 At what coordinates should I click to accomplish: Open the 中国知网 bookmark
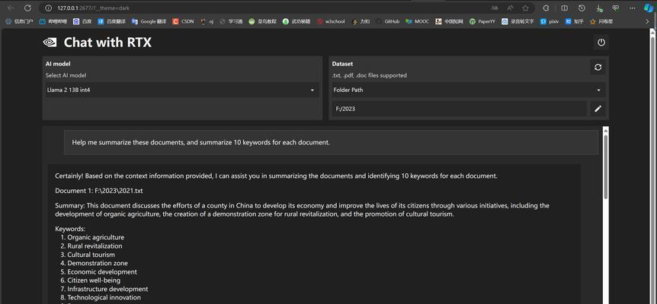[449, 21]
